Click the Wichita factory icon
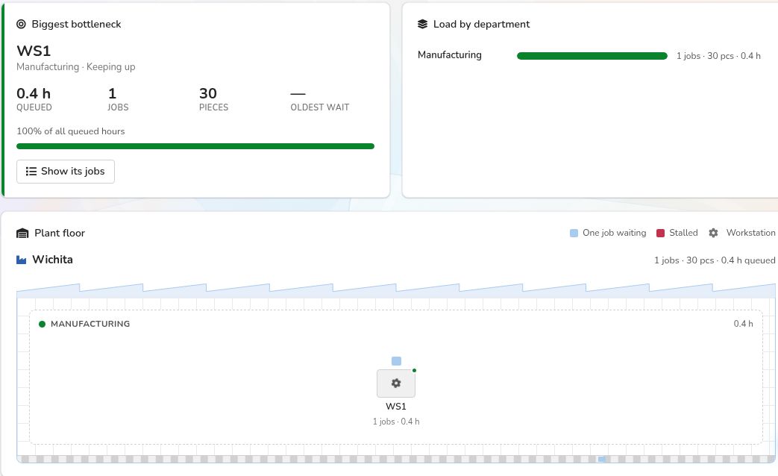The height and width of the screenshot is (476, 778). coord(22,260)
